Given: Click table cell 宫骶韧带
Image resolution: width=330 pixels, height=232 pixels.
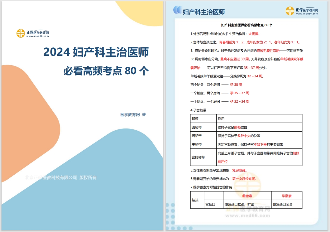Looking at the screenshot, I should (203, 157).
